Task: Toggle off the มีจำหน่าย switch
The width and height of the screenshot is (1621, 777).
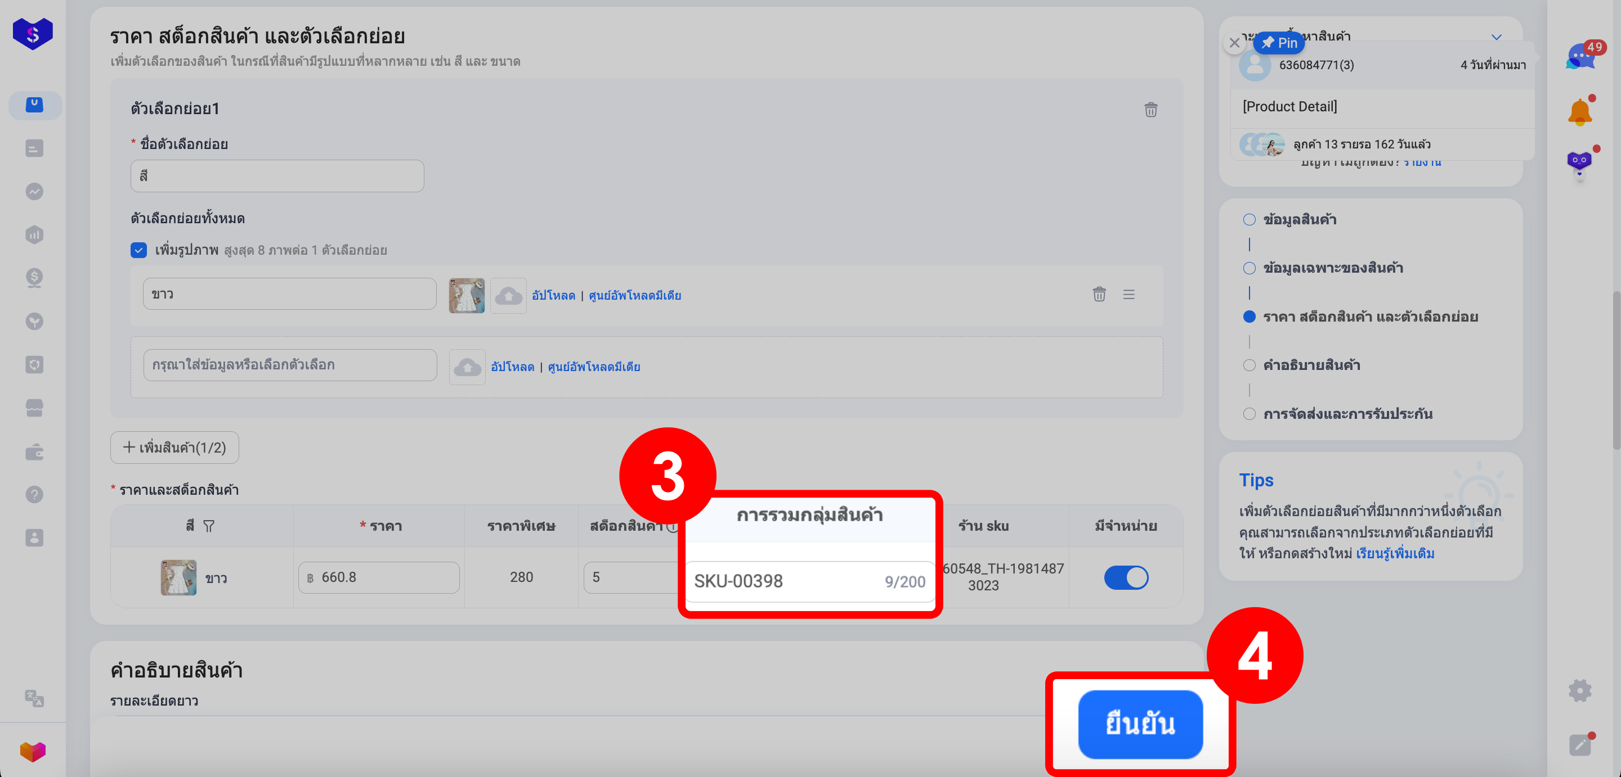Action: coord(1126,577)
